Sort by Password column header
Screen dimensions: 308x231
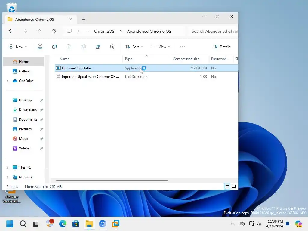pyautogui.click(x=221, y=59)
